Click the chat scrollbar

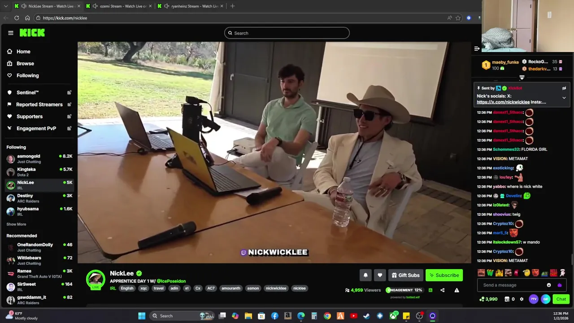tap(572, 259)
